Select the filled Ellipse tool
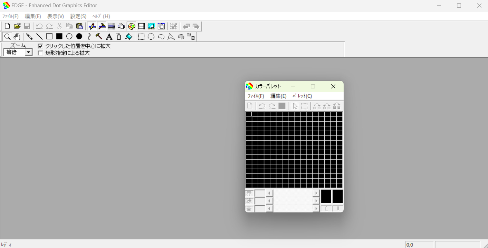The width and height of the screenshot is (488, 248). (79, 37)
